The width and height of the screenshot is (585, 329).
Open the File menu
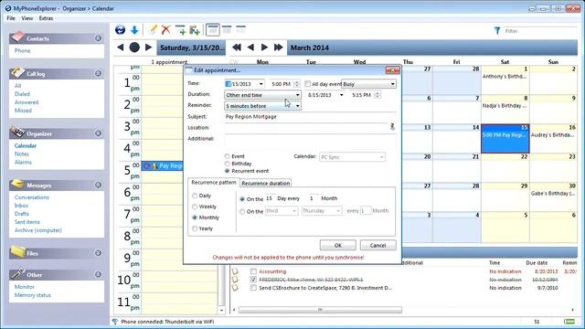coord(11,18)
